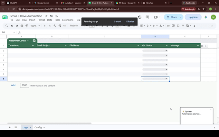Screen dimensions: 219x137
Task: Open the File menu
Action: (x=12, y=20)
